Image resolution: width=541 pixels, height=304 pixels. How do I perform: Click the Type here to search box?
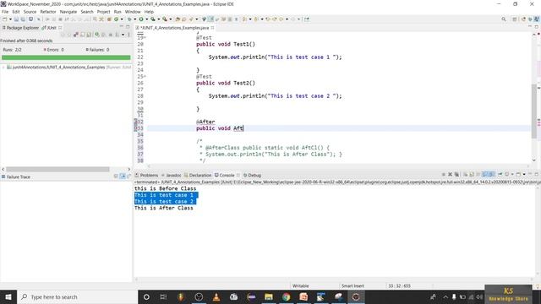(77, 296)
